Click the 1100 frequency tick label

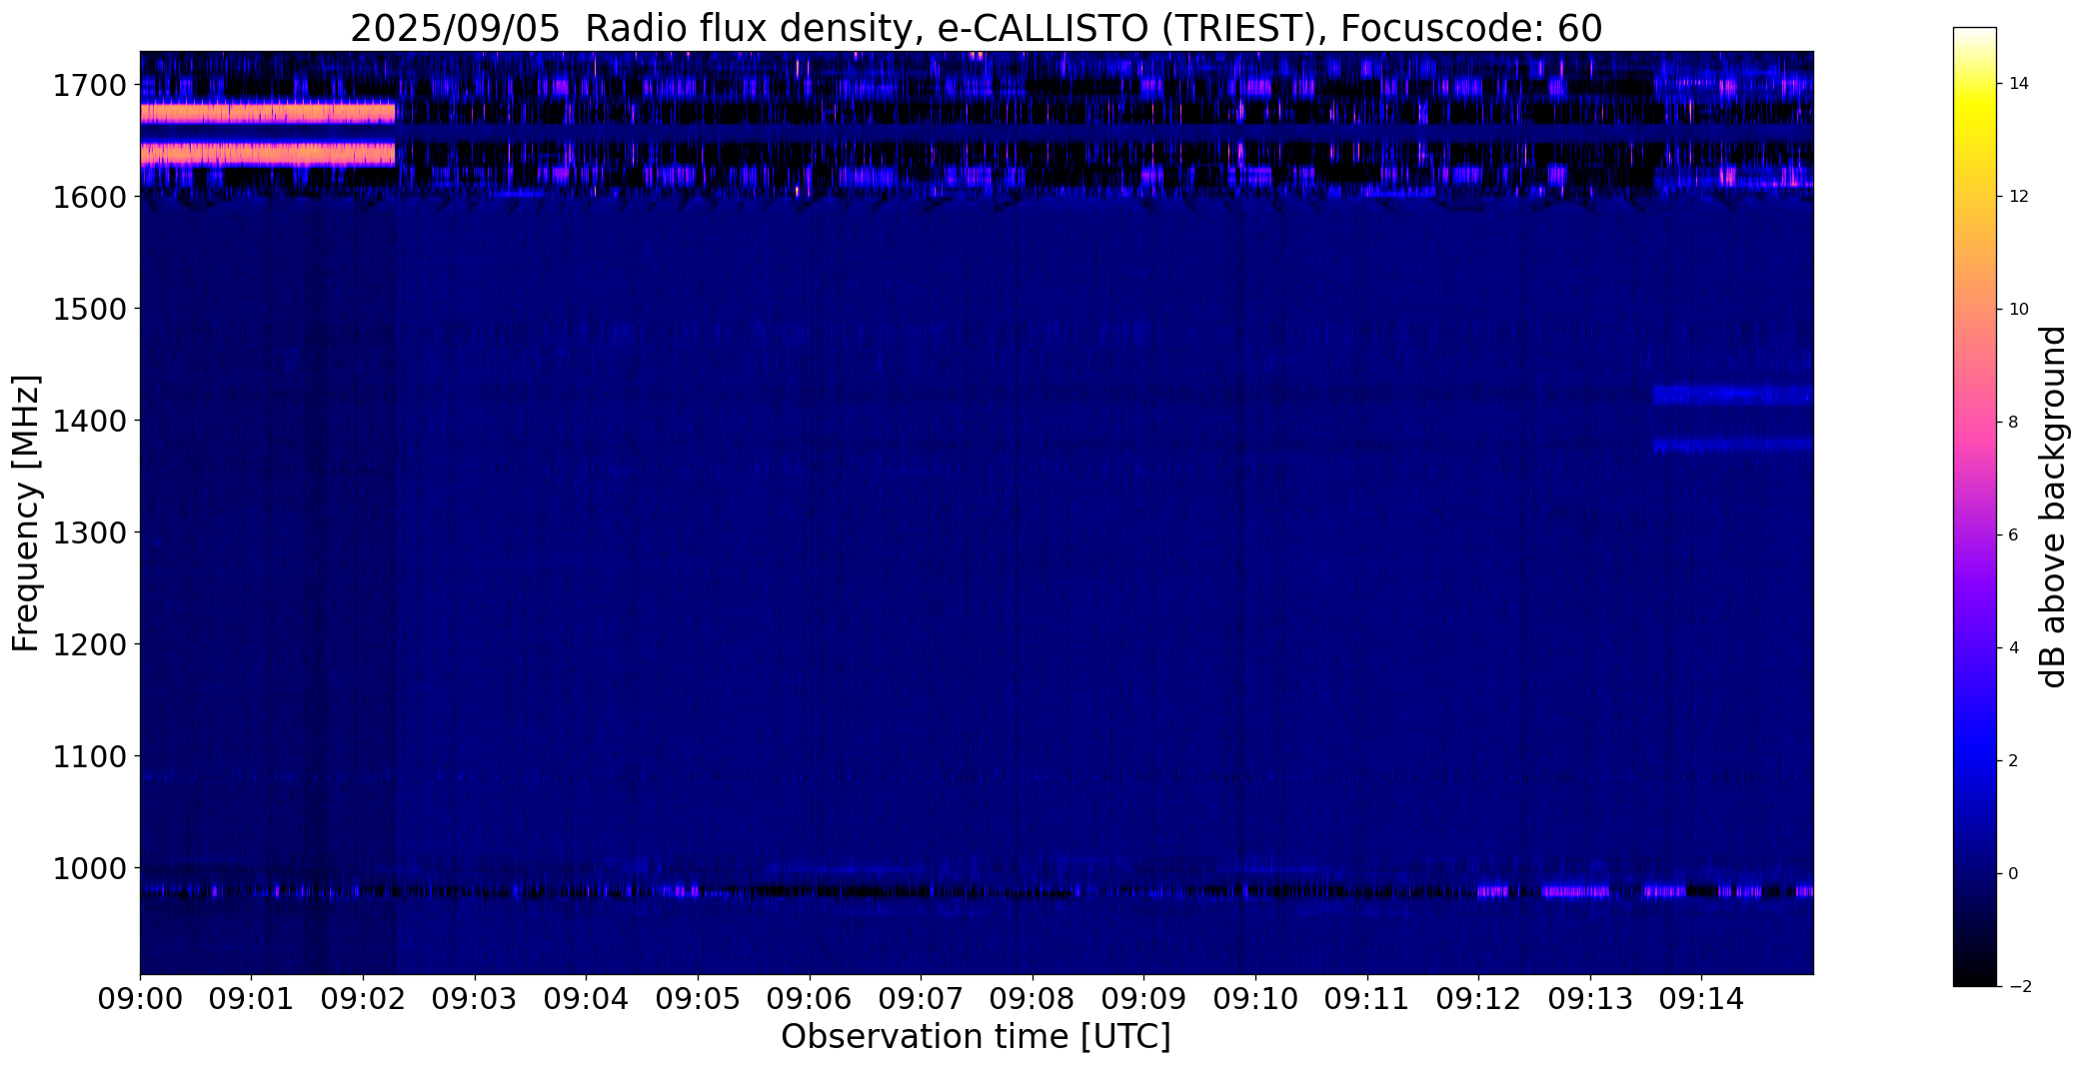(90, 756)
